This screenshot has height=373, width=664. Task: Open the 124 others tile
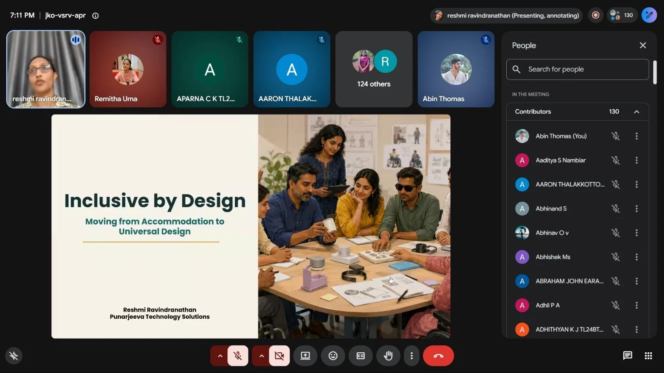coord(374,69)
